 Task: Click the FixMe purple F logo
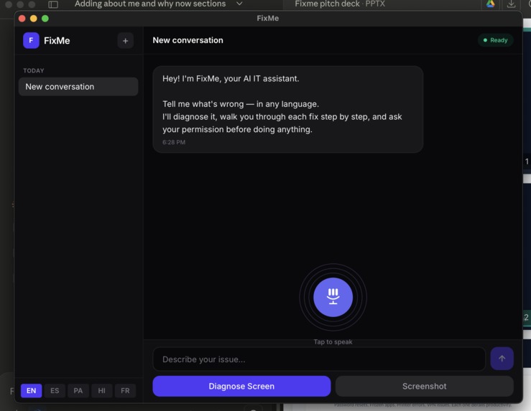pos(31,41)
